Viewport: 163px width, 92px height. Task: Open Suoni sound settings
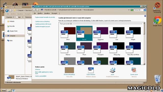point(112,72)
